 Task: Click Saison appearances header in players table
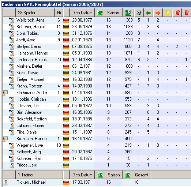109,13
